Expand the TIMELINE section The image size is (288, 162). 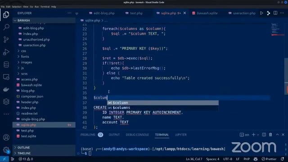[x=44, y=153]
